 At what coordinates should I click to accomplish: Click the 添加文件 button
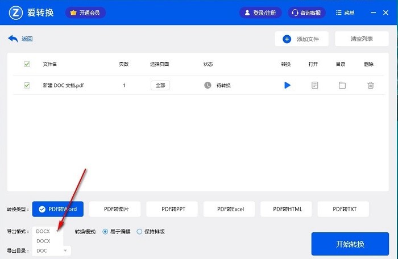click(301, 39)
